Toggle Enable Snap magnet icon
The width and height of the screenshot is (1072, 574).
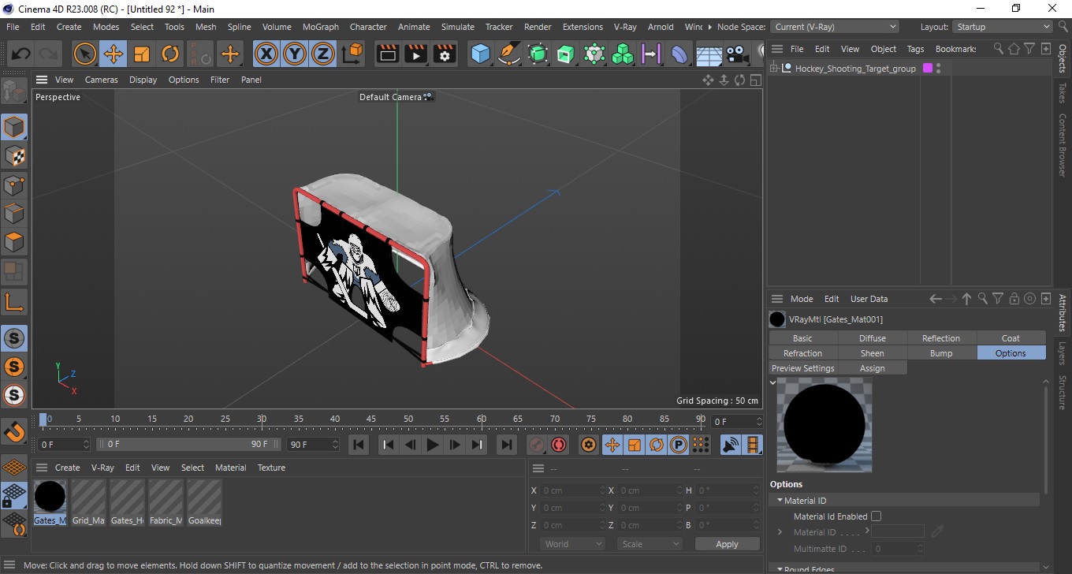point(14,431)
